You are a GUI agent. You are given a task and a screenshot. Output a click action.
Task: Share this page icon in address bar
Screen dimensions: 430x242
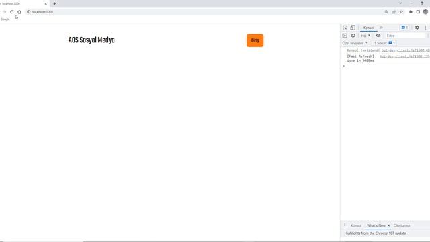click(x=394, y=12)
